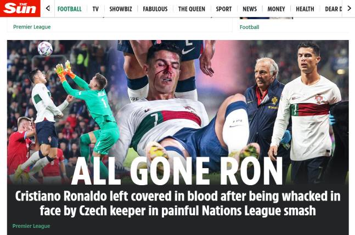Open the Cristiano Ronaldo blood article headline
The width and height of the screenshot is (355, 235).
(178, 203)
